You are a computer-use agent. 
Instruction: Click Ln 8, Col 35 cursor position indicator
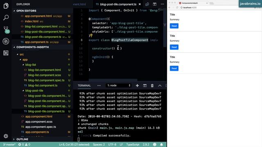74,145
